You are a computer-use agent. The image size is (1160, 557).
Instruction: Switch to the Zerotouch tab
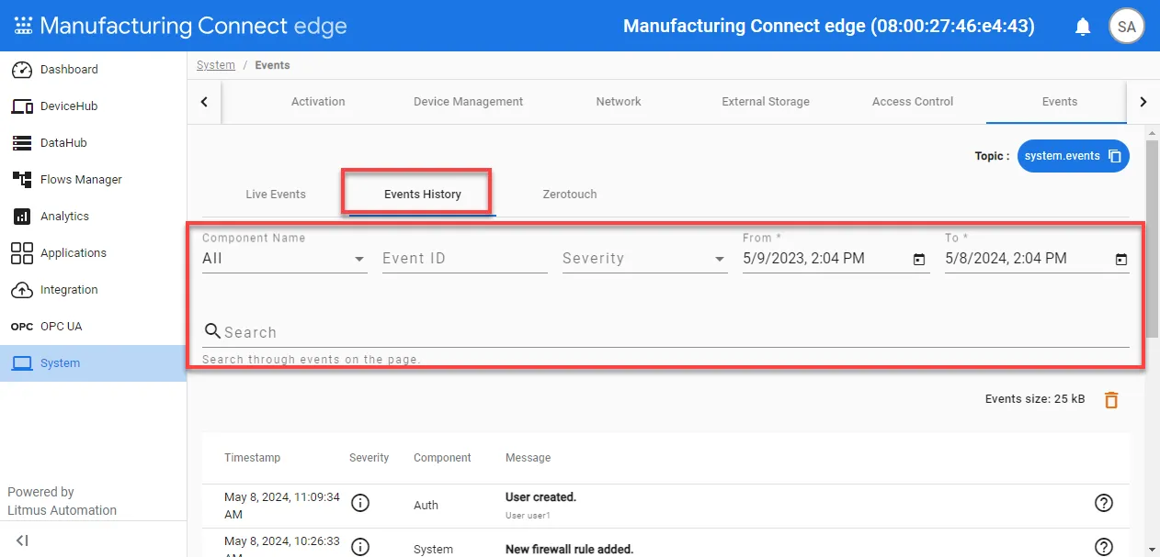(x=570, y=195)
